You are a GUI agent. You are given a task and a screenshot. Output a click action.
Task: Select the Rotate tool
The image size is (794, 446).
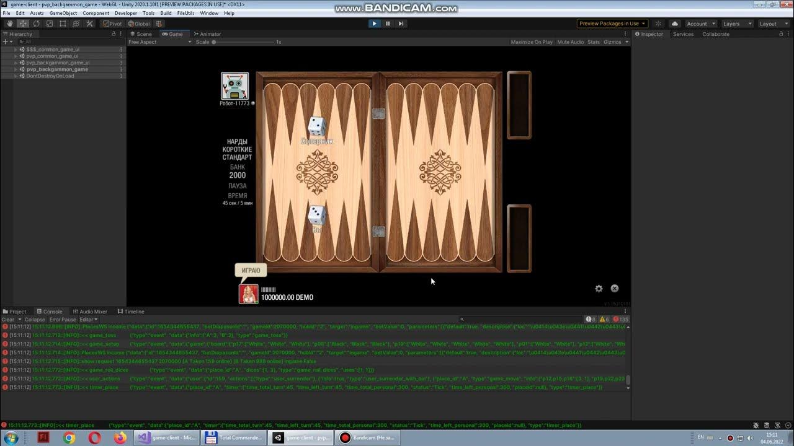pos(36,24)
